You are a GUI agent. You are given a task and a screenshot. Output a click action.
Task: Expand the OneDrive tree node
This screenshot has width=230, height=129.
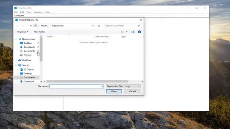(16, 60)
